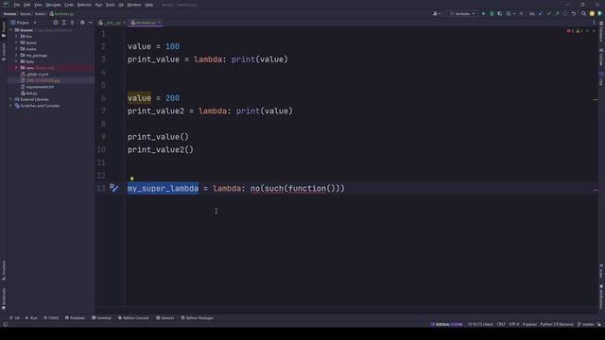The height and width of the screenshot is (340, 605).
Task: Click the yellow warning indicator in editor corner
Action: (579, 31)
